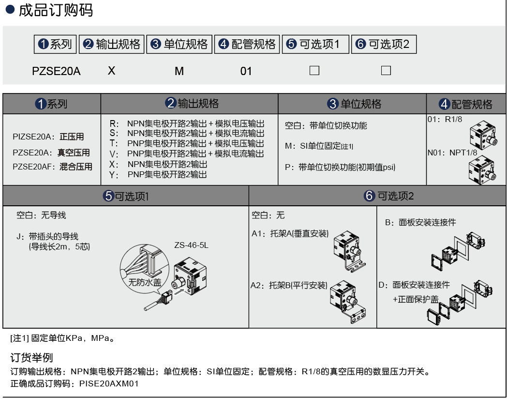Click the ⑥可选项2 code box at top
Image resolution: width=508 pixels, height=399 pixels.
(384, 44)
